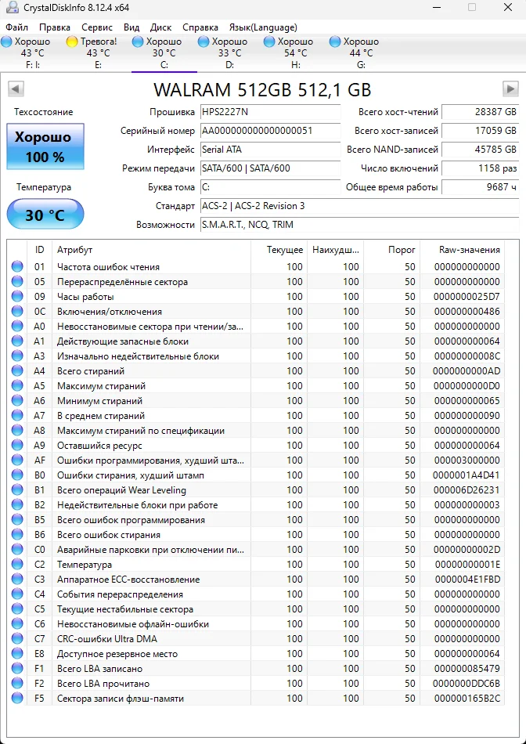Click status orb for Часы работы

point(17,297)
